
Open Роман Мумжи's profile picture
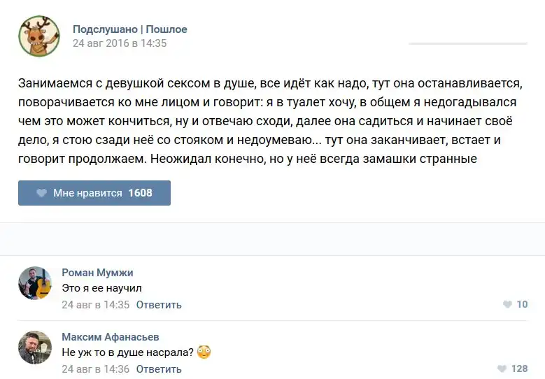tap(35, 283)
